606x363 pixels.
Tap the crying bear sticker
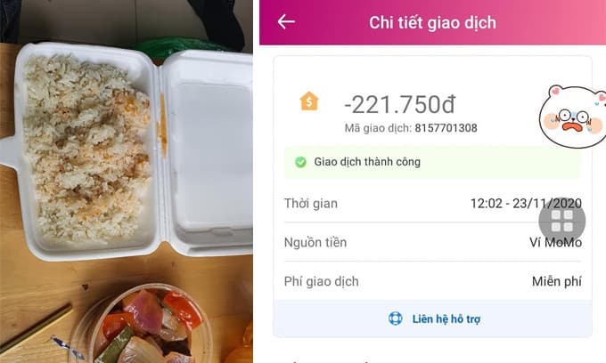(573, 117)
